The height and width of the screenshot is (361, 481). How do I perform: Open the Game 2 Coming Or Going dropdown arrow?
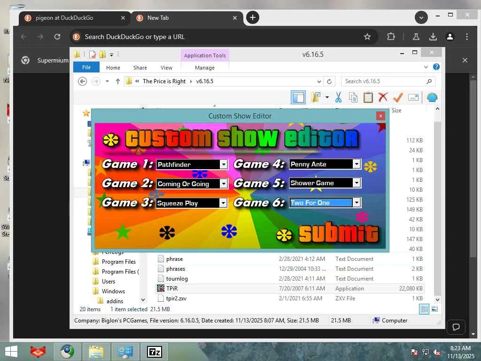point(224,184)
